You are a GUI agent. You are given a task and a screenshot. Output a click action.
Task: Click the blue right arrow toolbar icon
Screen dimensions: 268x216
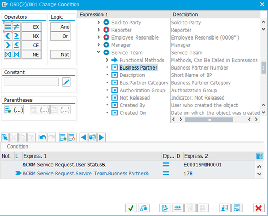[101, 138]
